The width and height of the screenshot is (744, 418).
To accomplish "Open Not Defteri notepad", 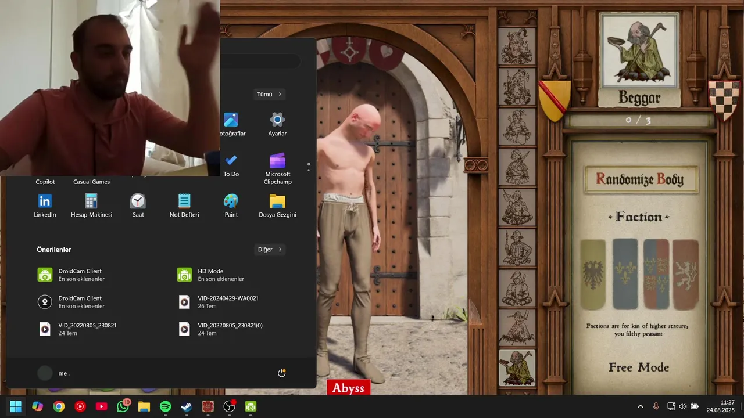I will (x=184, y=206).
